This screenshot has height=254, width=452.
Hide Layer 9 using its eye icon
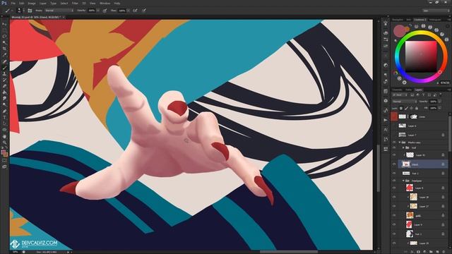click(x=394, y=224)
